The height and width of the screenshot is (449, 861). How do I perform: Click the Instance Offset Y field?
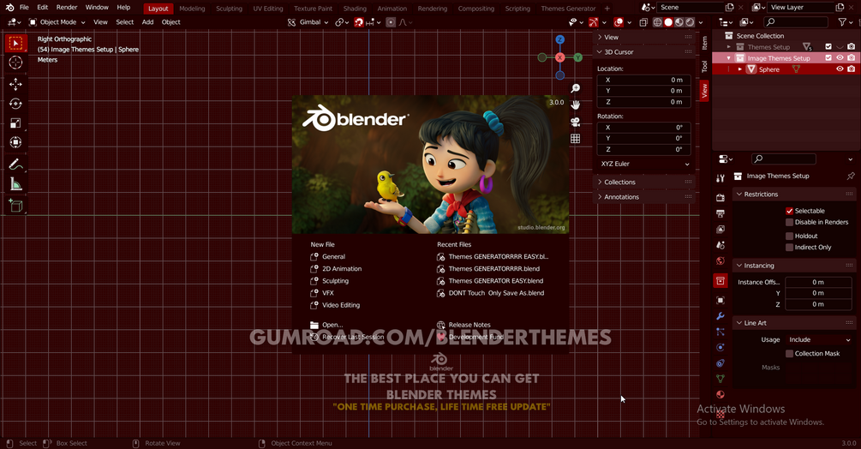click(x=818, y=293)
